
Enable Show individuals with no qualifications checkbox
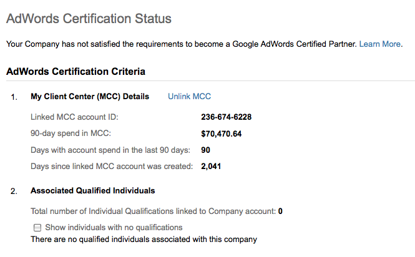click(x=37, y=228)
